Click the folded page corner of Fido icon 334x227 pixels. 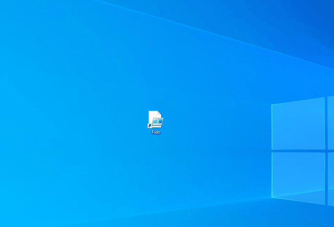coord(159,113)
